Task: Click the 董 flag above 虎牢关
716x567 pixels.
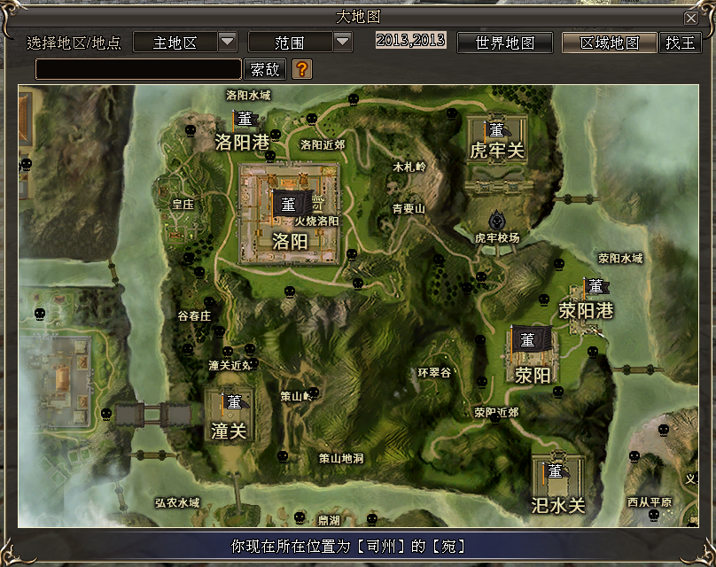Action: (x=497, y=130)
